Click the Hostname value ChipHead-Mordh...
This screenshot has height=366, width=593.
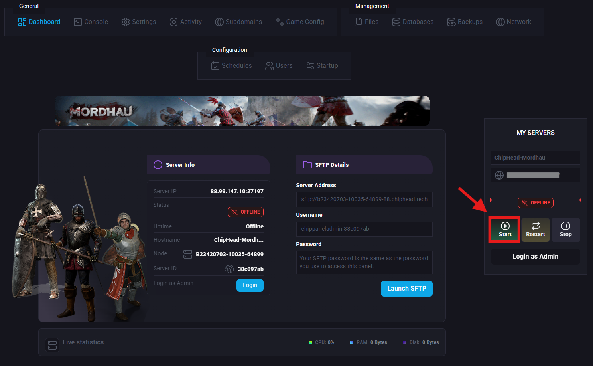pos(239,240)
